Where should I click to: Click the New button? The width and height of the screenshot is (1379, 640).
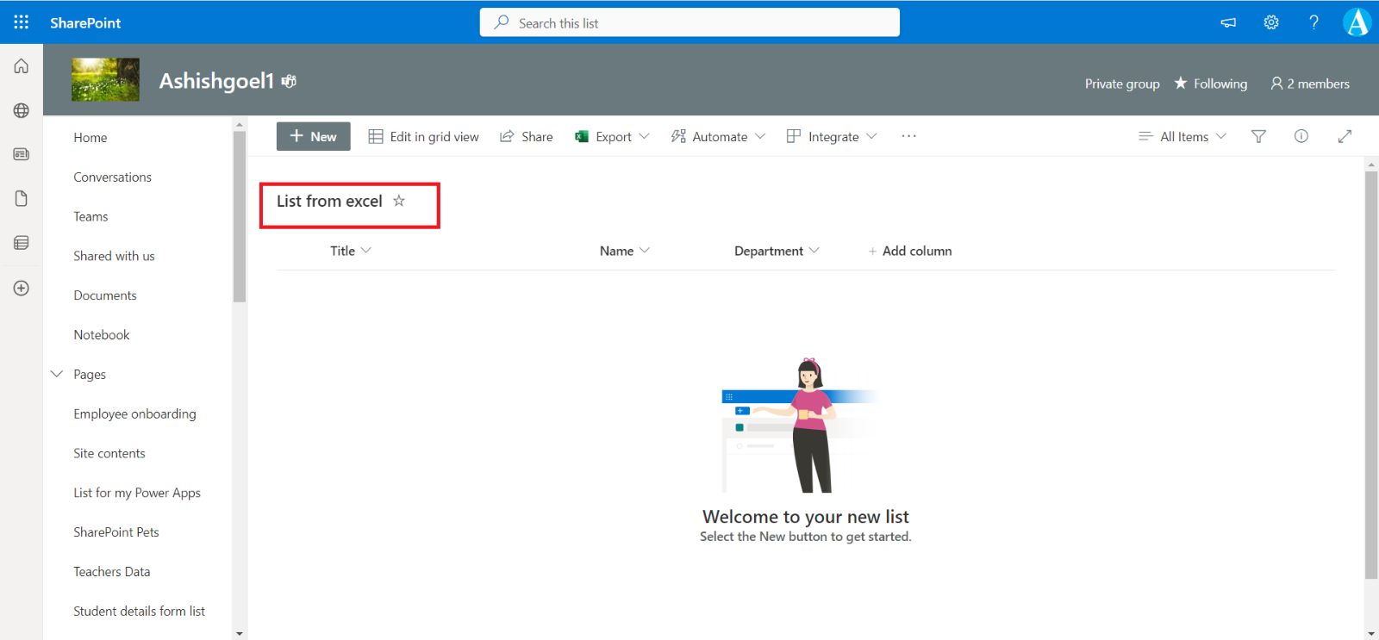point(313,136)
